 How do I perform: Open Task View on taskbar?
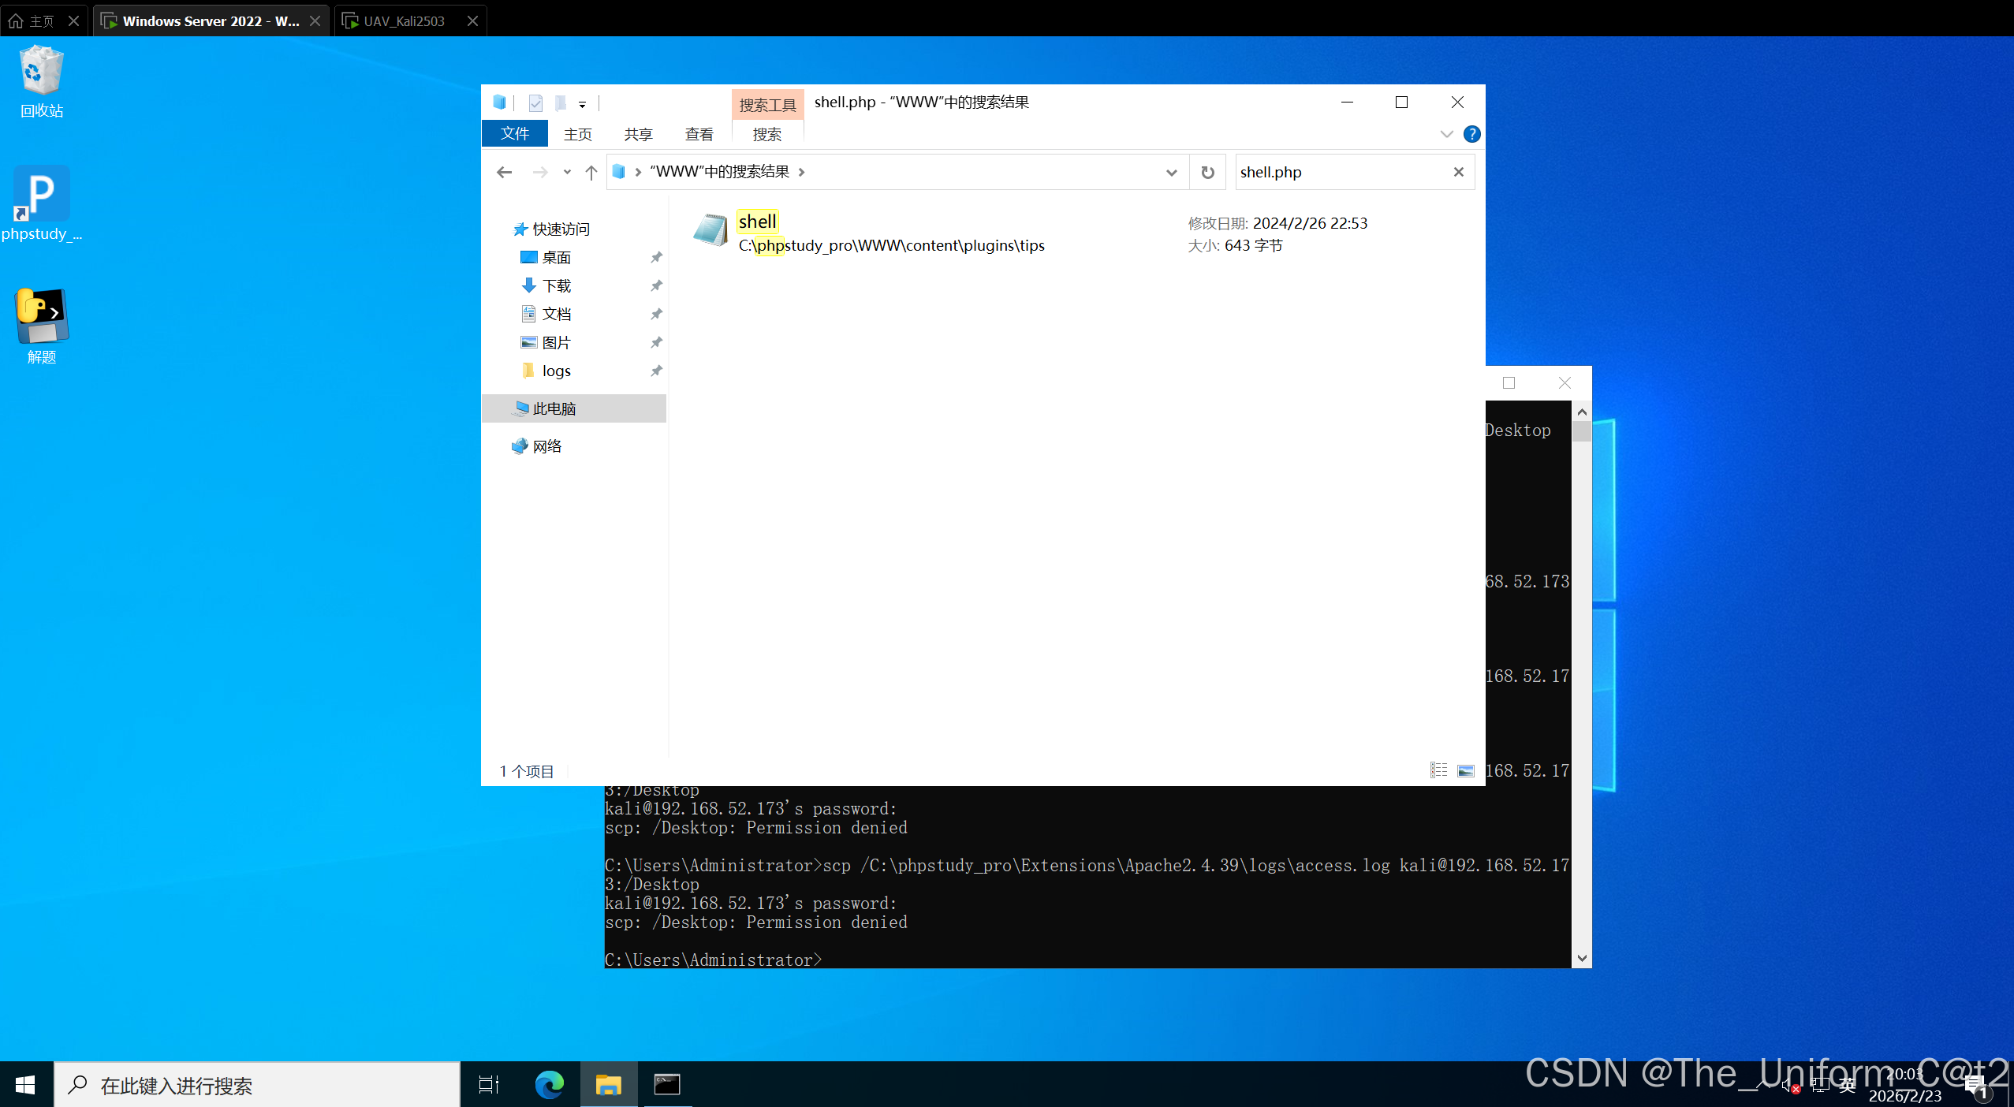[489, 1085]
